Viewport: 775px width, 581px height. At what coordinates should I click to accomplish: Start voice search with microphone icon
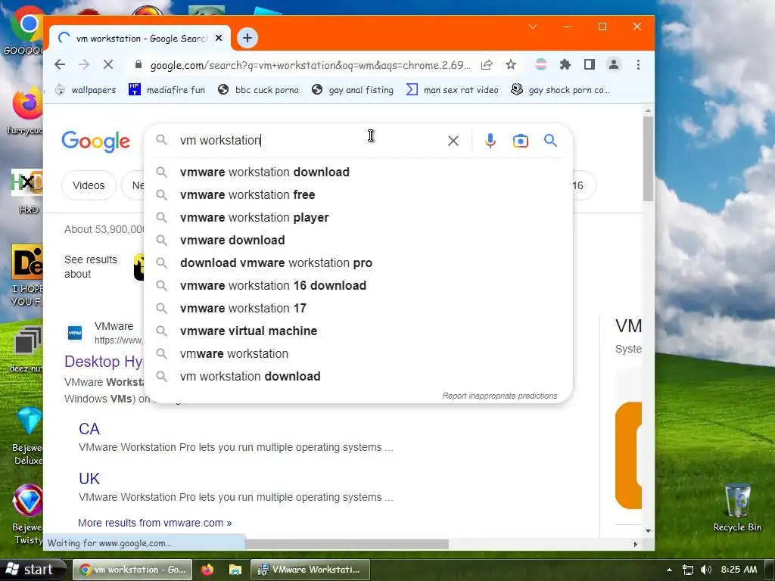pos(490,141)
